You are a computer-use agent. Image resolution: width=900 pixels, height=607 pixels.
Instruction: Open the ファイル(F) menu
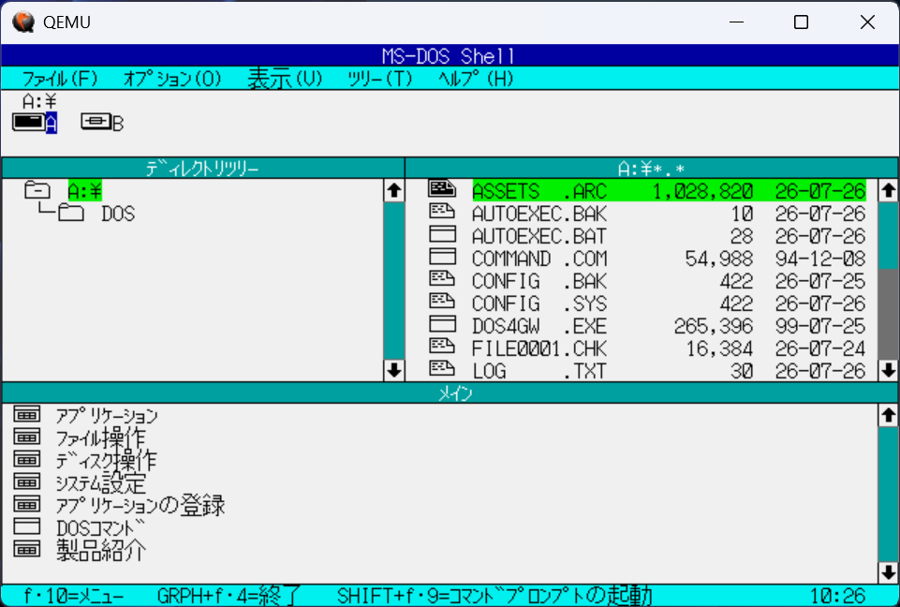[x=60, y=78]
